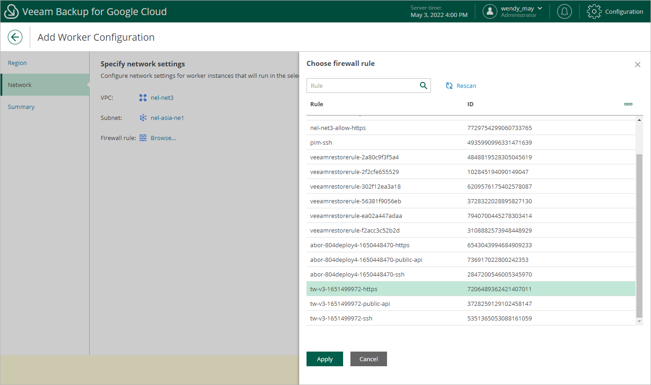Click the user avatar icon
The image size is (651, 385).
point(490,11)
